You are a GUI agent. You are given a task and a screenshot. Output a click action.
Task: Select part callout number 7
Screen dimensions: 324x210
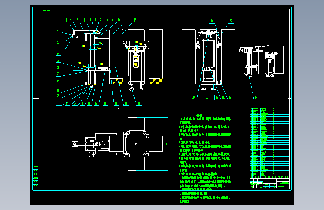[x=101, y=20]
